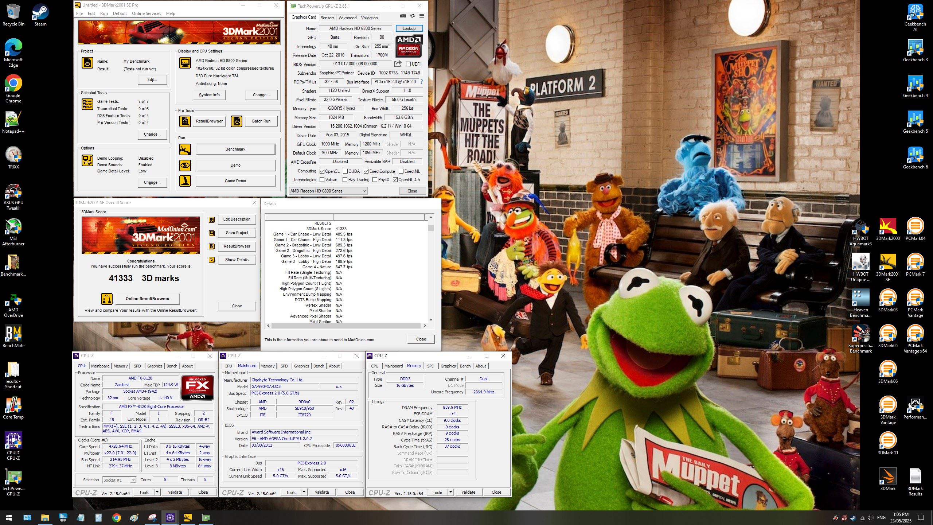Screen dimensions: 933x525
Task: Open the Heaven Benchmark desktop icon
Action: [x=860, y=303]
